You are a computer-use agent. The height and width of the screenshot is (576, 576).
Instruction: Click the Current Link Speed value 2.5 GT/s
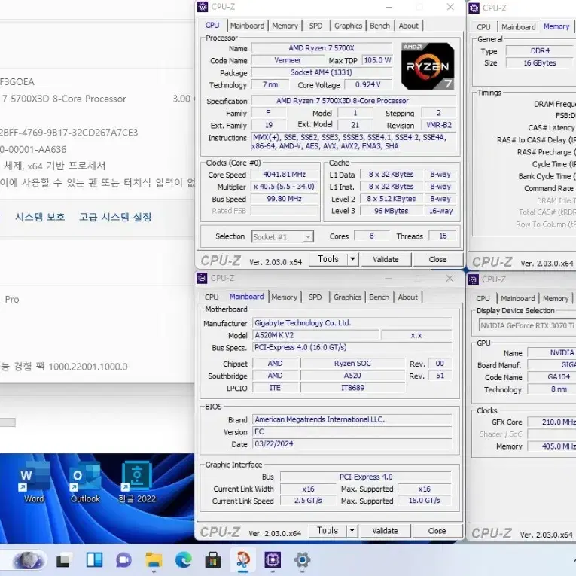coord(308,500)
